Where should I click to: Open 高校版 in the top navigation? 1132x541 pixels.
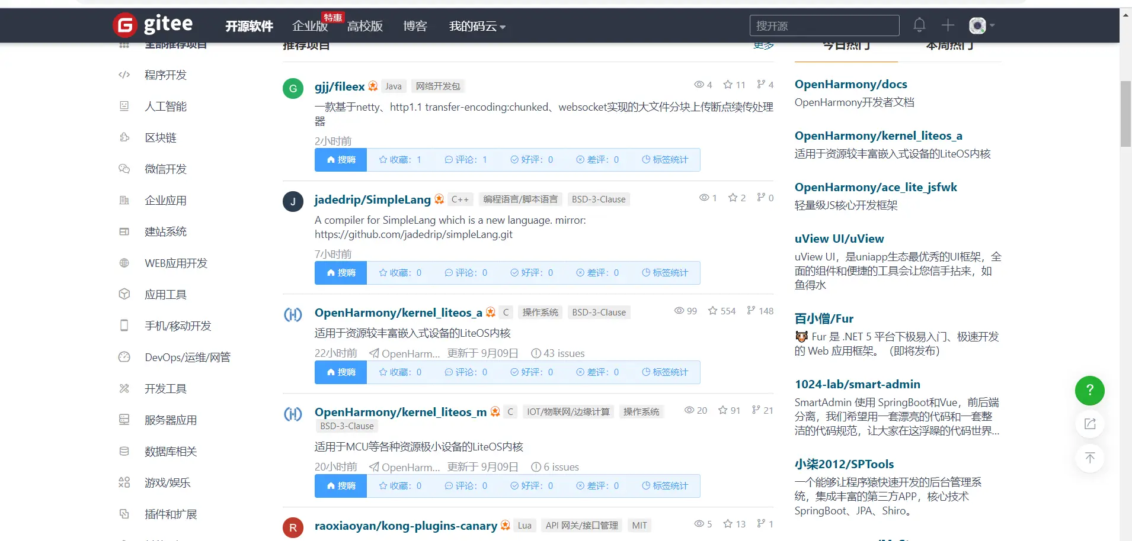click(365, 26)
